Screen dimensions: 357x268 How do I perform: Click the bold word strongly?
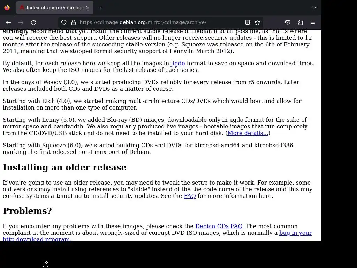pyautogui.click(x=16, y=31)
